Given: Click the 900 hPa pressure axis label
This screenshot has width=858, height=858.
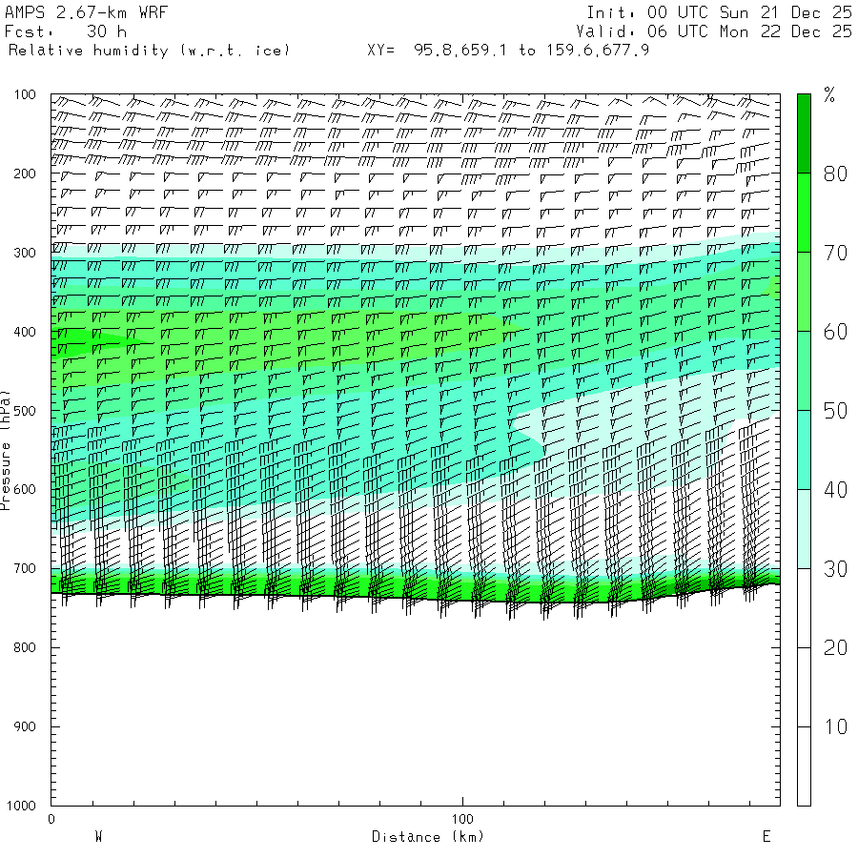Looking at the screenshot, I should click(25, 726).
